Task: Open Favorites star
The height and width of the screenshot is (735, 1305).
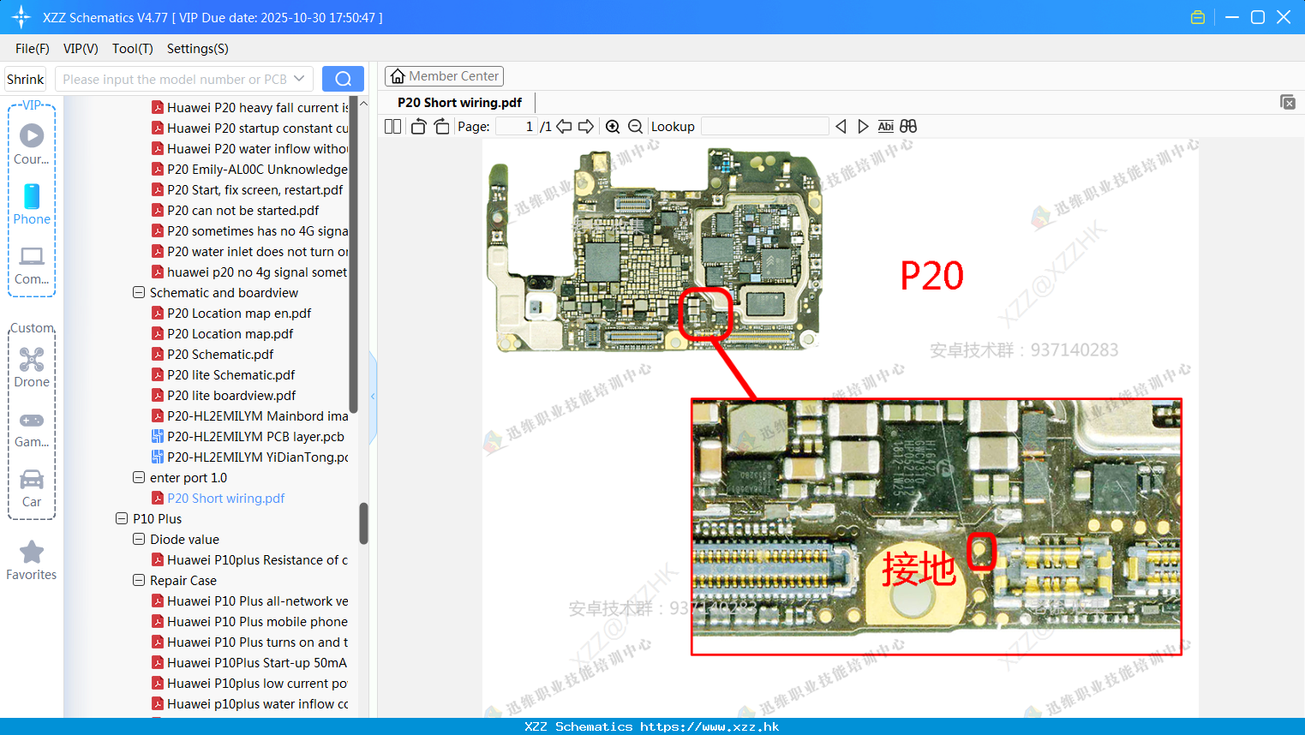Action: (x=32, y=560)
